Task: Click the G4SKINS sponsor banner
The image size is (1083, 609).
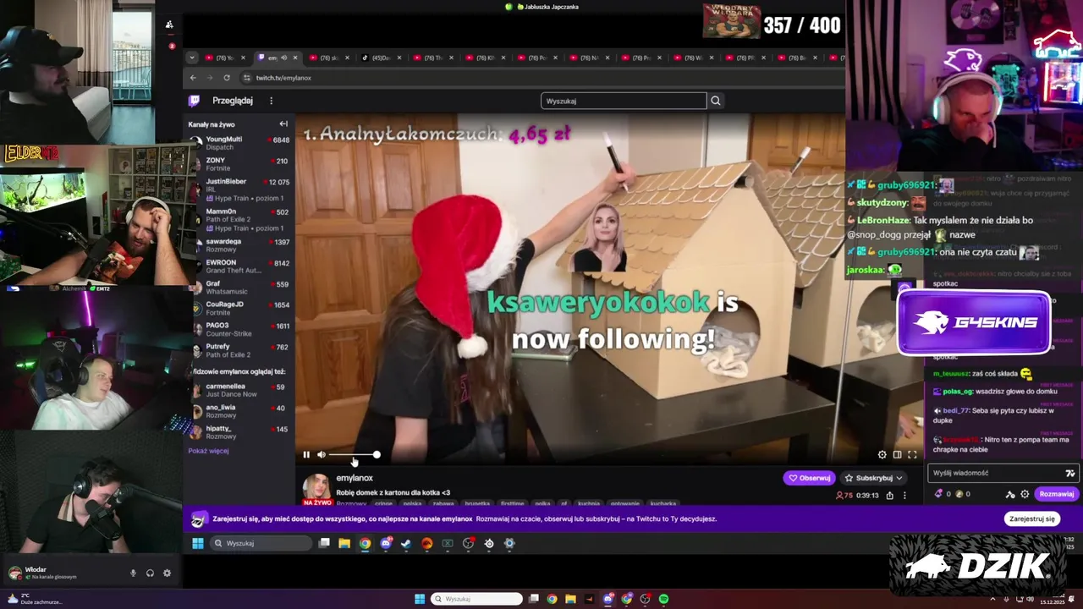Action: coord(974,322)
